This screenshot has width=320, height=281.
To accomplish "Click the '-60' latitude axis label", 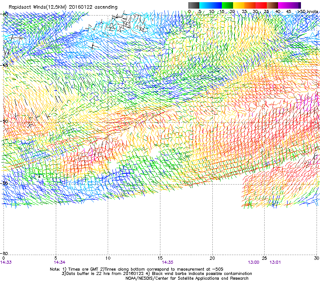I will click(x=4, y=253).
